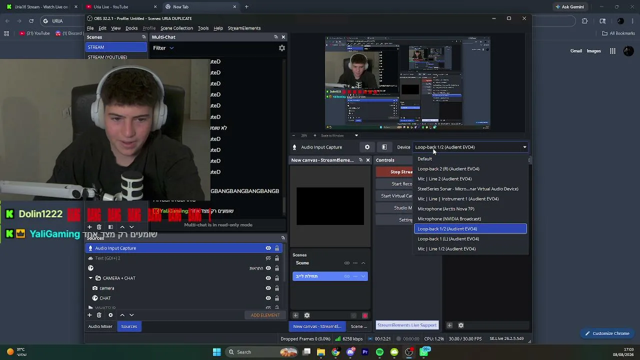Add a scene in Scenes toolbar

click(89, 227)
